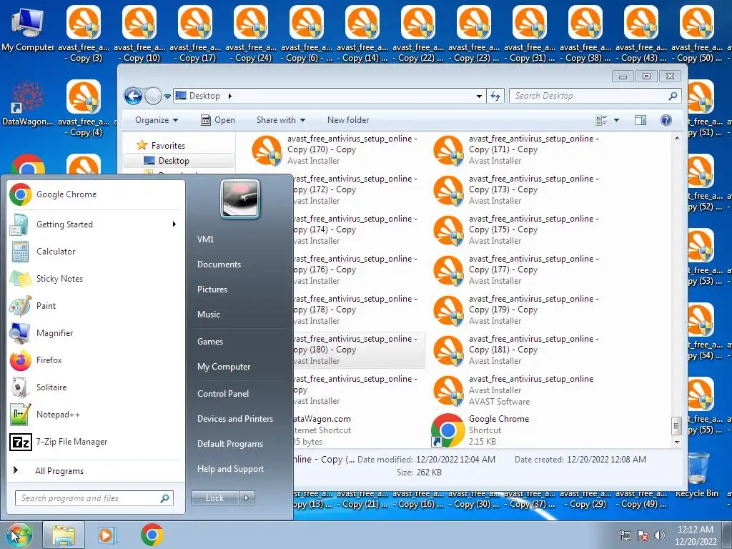Open the view options dropdown arrow
Screen dimensions: 732x549
click(616, 120)
